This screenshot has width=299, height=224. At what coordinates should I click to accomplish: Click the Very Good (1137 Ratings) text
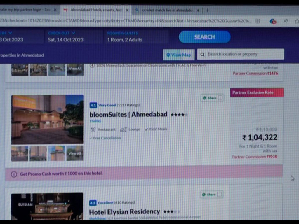(x=119, y=105)
